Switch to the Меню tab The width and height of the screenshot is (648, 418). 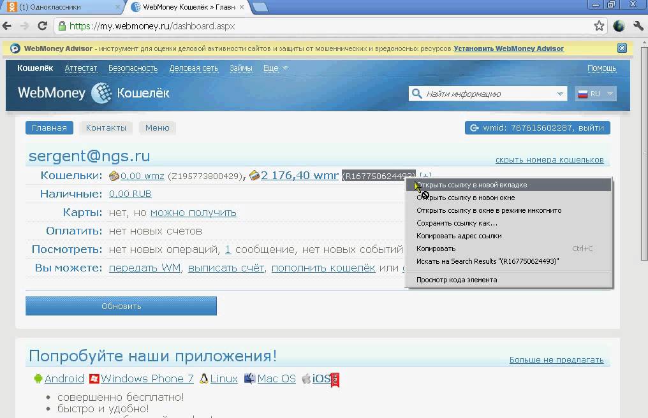pos(158,127)
